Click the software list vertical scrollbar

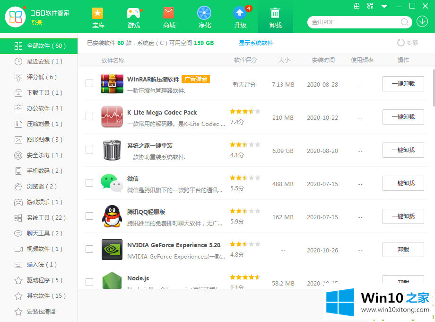434,88
